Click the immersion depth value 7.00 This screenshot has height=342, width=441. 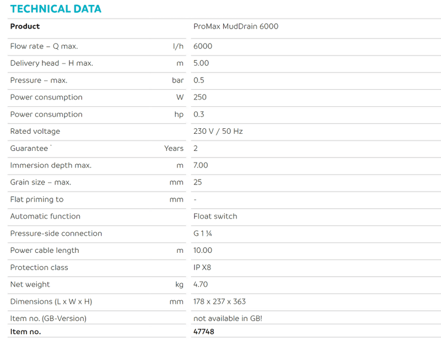(x=201, y=166)
